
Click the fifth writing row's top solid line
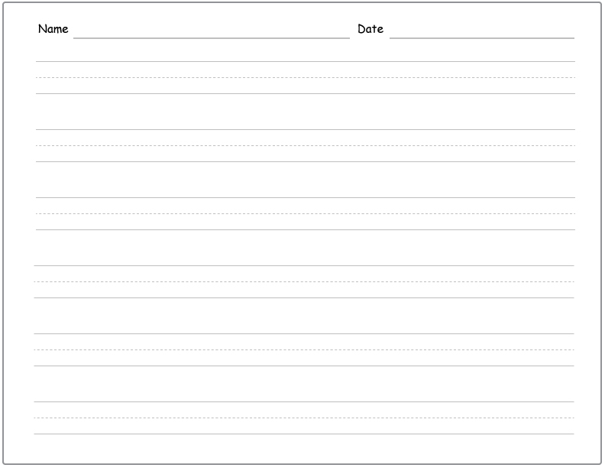click(304, 333)
